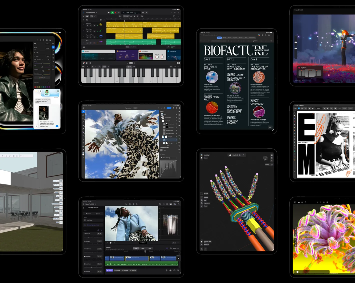Collapse the Adjustments layer group
The height and width of the screenshot is (283, 355).
[x=161, y=121]
